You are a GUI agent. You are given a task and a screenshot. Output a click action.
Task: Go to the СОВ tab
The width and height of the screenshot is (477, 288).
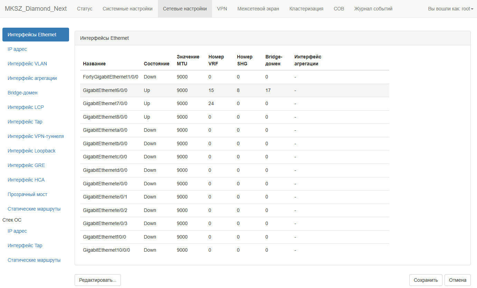pyautogui.click(x=339, y=9)
